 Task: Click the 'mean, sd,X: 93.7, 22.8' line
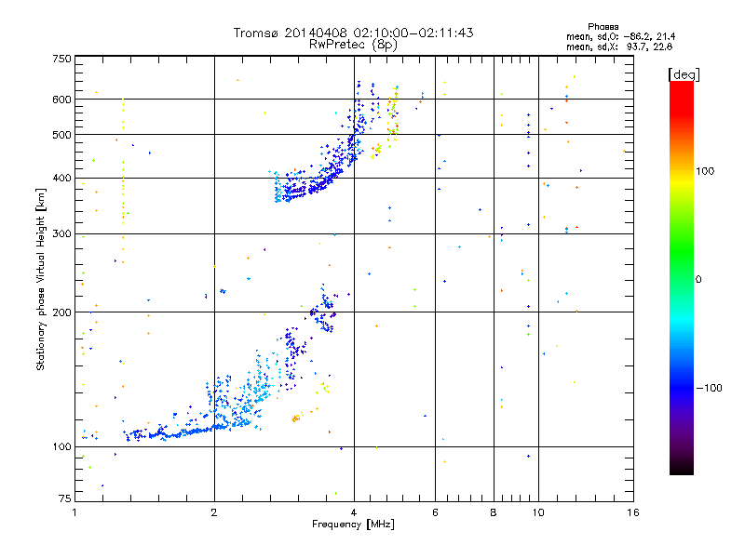[619, 46]
